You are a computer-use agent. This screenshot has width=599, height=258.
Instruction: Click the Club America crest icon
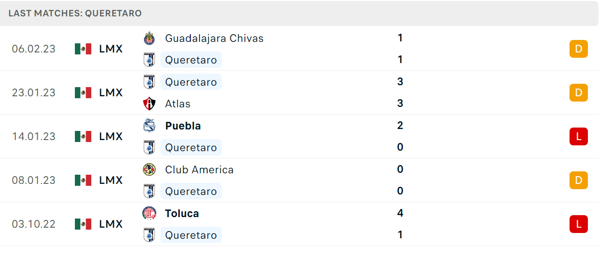(149, 169)
